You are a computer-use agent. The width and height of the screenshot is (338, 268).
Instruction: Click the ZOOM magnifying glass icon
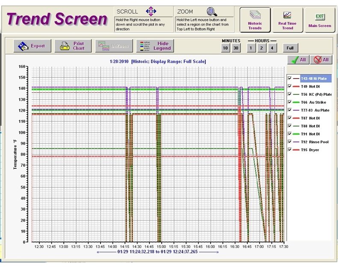212,12
